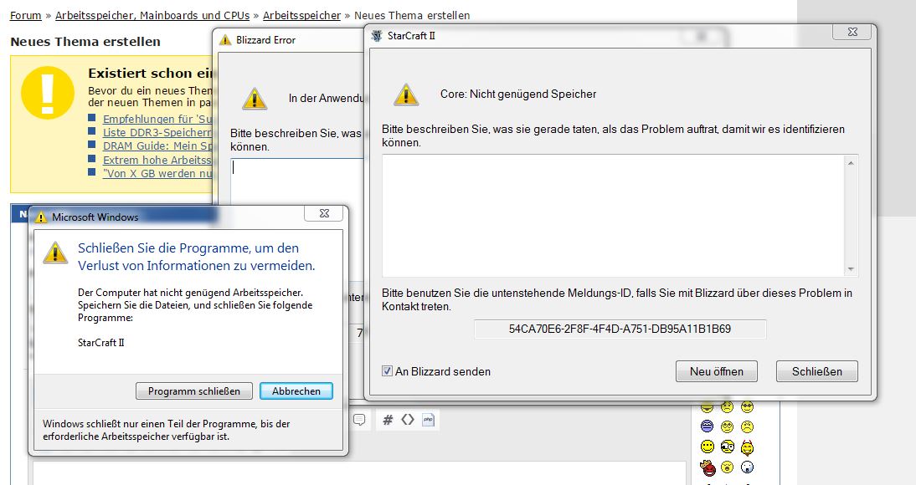Click the big yellow exclamation icon on forum notice

[x=48, y=93]
